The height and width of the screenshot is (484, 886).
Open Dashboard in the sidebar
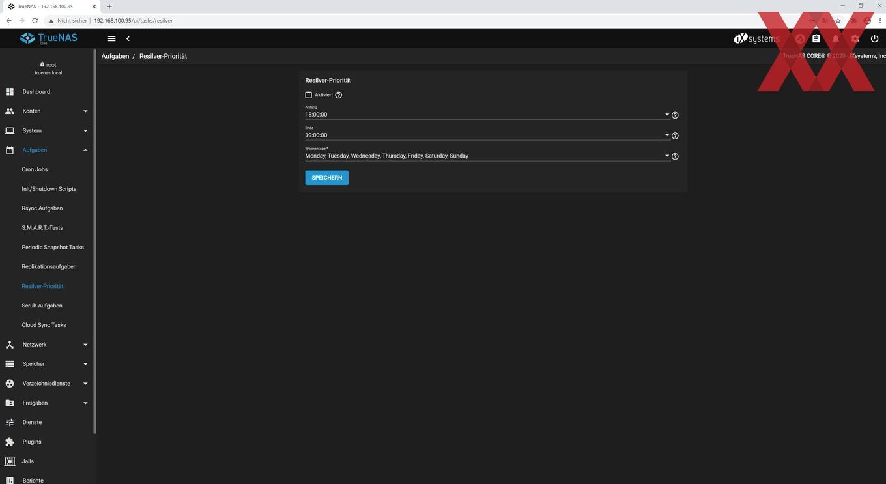pyautogui.click(x=48, y=92)
